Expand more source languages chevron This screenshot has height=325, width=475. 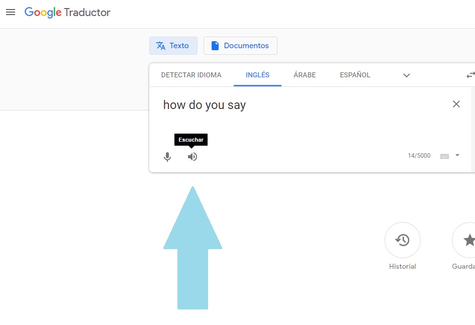(407, 75)
